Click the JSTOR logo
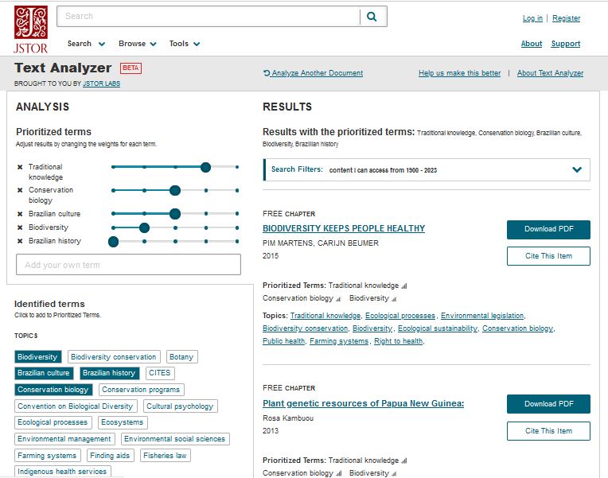 [31, 29]
